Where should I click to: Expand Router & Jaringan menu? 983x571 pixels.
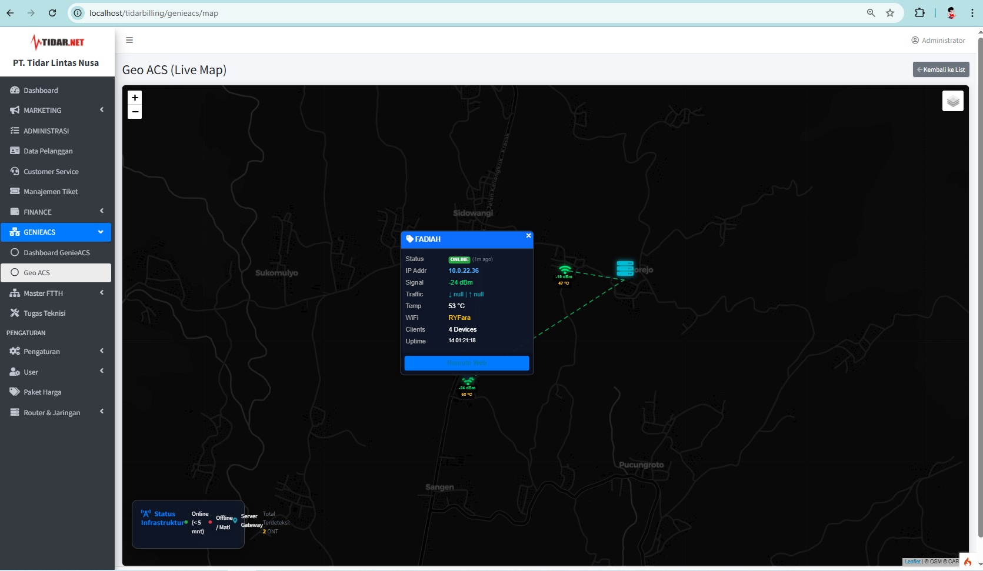[x=57, y=413]
